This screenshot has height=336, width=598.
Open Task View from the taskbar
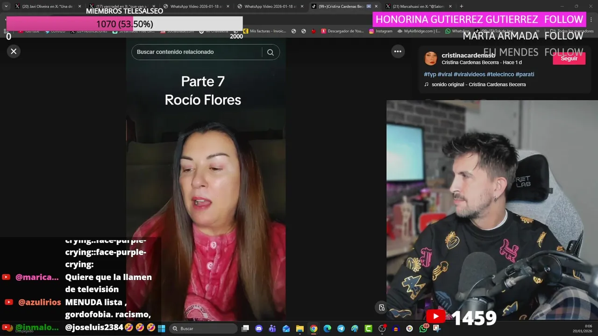pyautogui.click(x=245, y=329)
